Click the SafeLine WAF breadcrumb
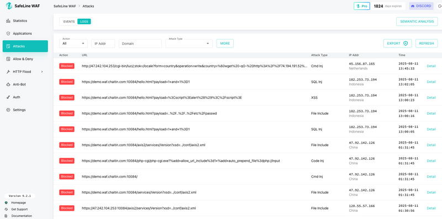Viewport: 442px width, 219px height. pos(65,6)
